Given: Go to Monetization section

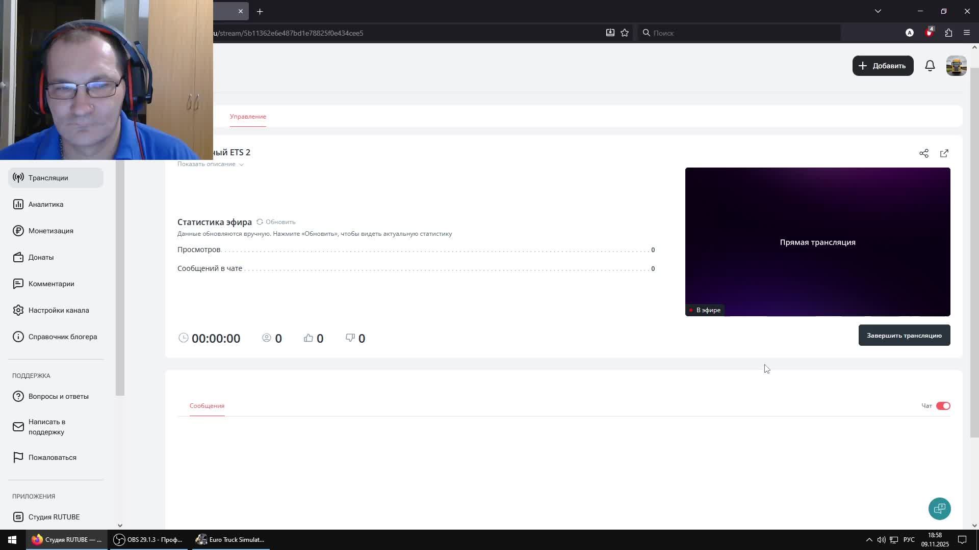Looking at the screenshot, I should click(50, 231).
